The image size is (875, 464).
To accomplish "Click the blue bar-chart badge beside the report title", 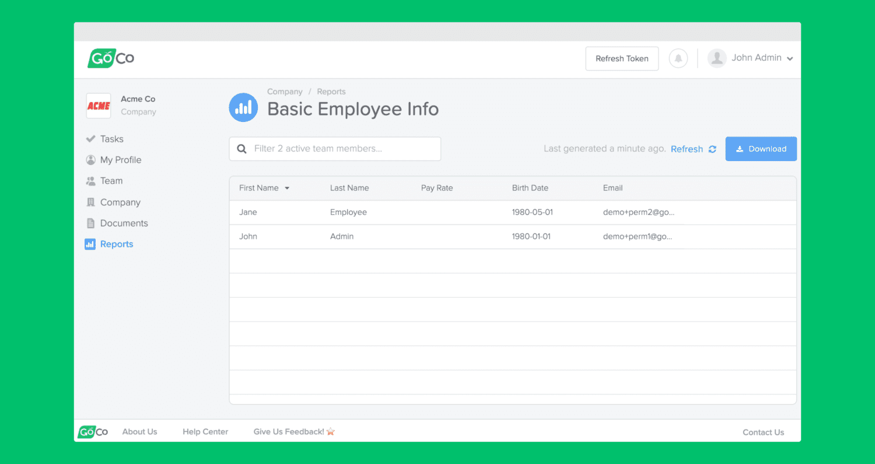I will (243, 107).
